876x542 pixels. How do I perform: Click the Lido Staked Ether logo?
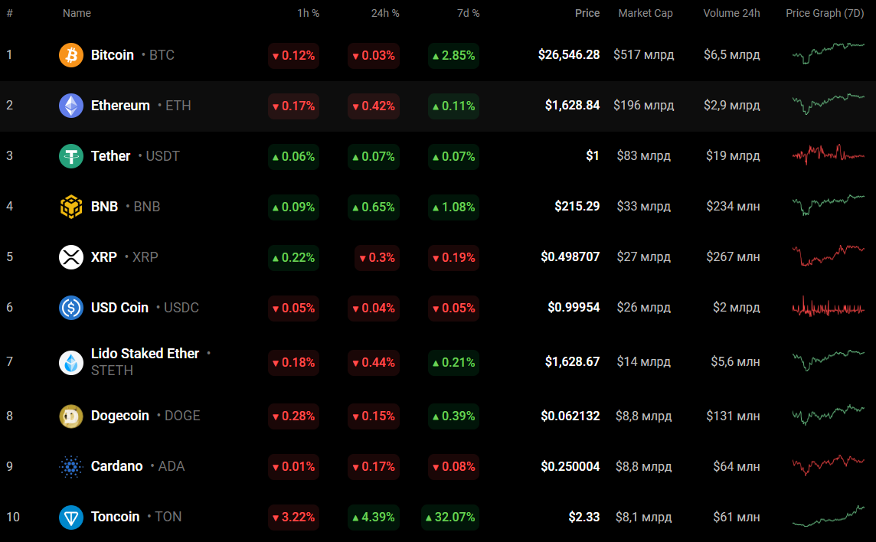[71, 362]
